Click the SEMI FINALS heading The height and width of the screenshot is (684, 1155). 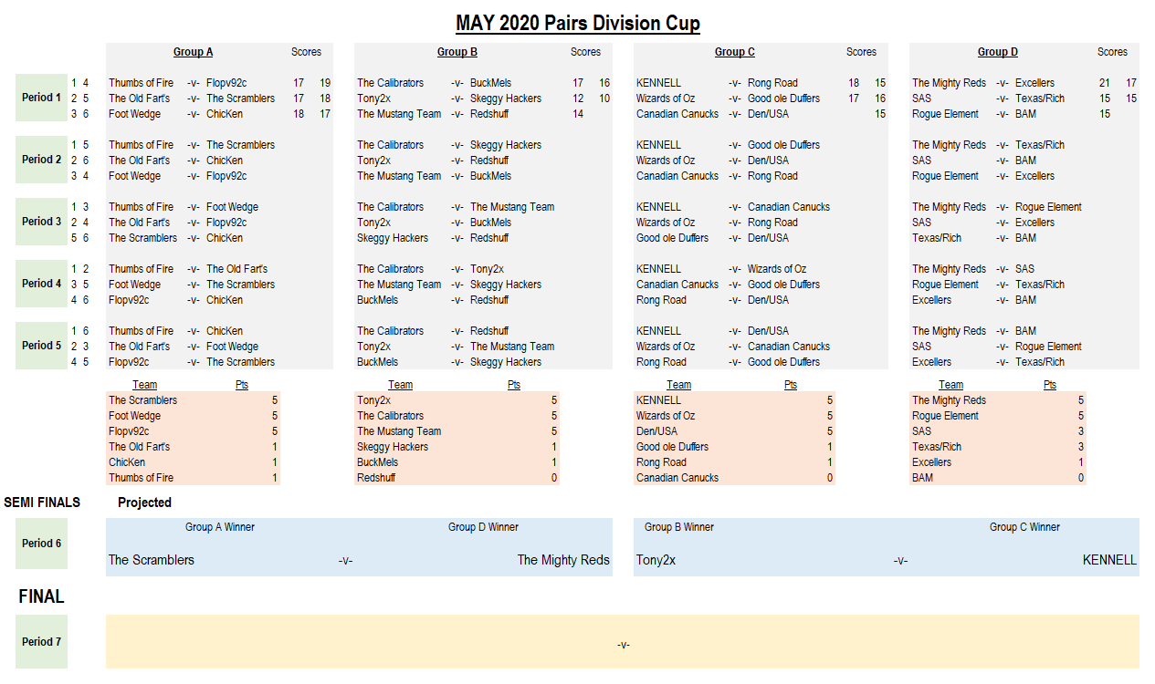coord(42,503)
